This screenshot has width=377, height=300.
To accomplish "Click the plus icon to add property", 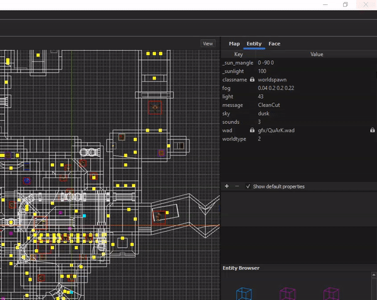I will click(227, 186).
